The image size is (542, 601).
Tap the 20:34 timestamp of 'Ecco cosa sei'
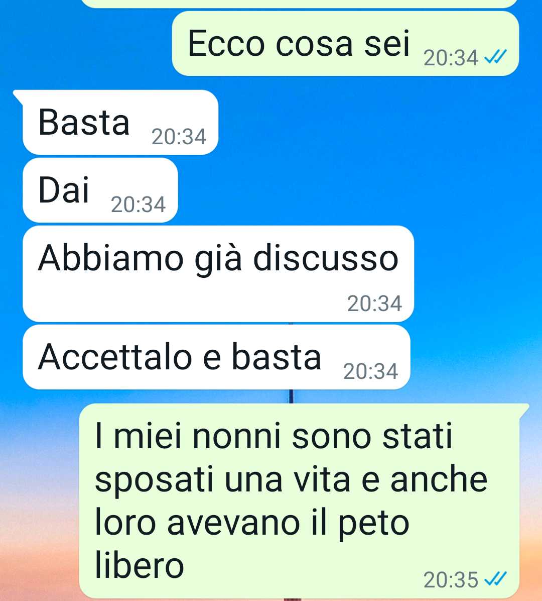(x=451, y=58)
